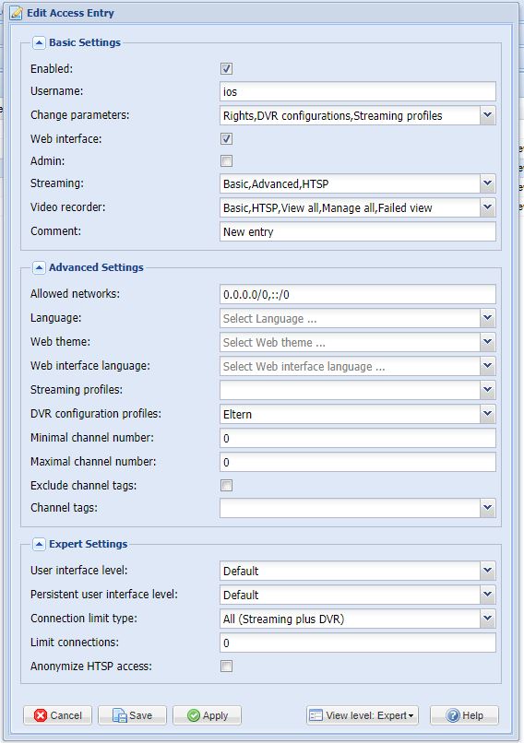Open the Change parameters dropdown arrow
This screenshot has height=743, width=524.
tap(487, 115)
